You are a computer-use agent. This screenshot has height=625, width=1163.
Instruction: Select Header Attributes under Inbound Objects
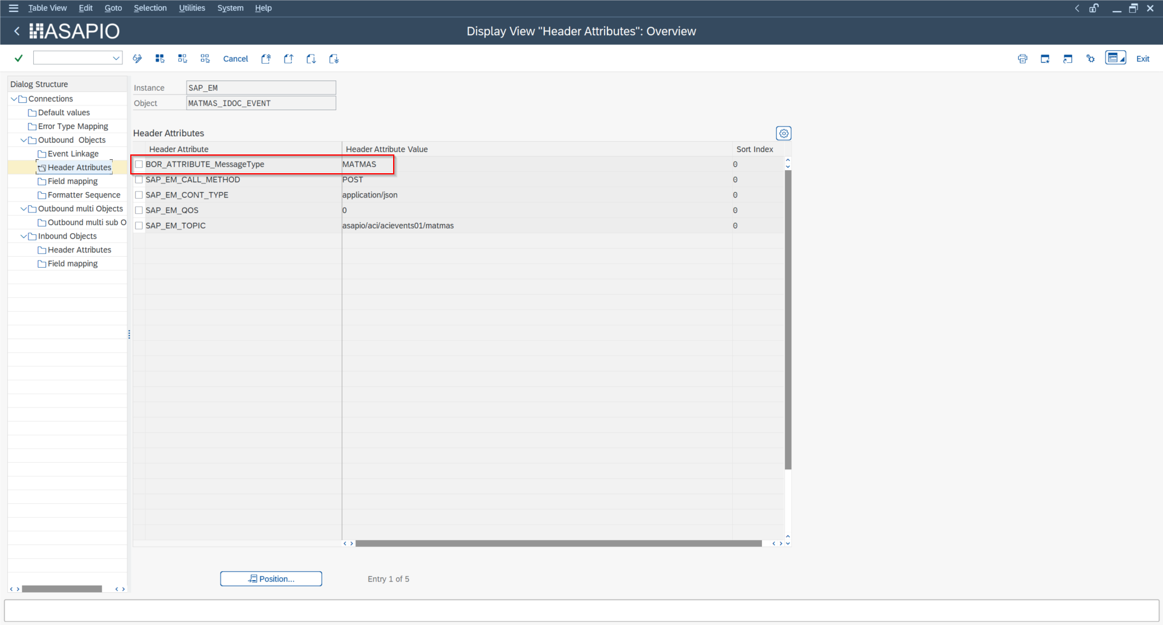point(74,250)
